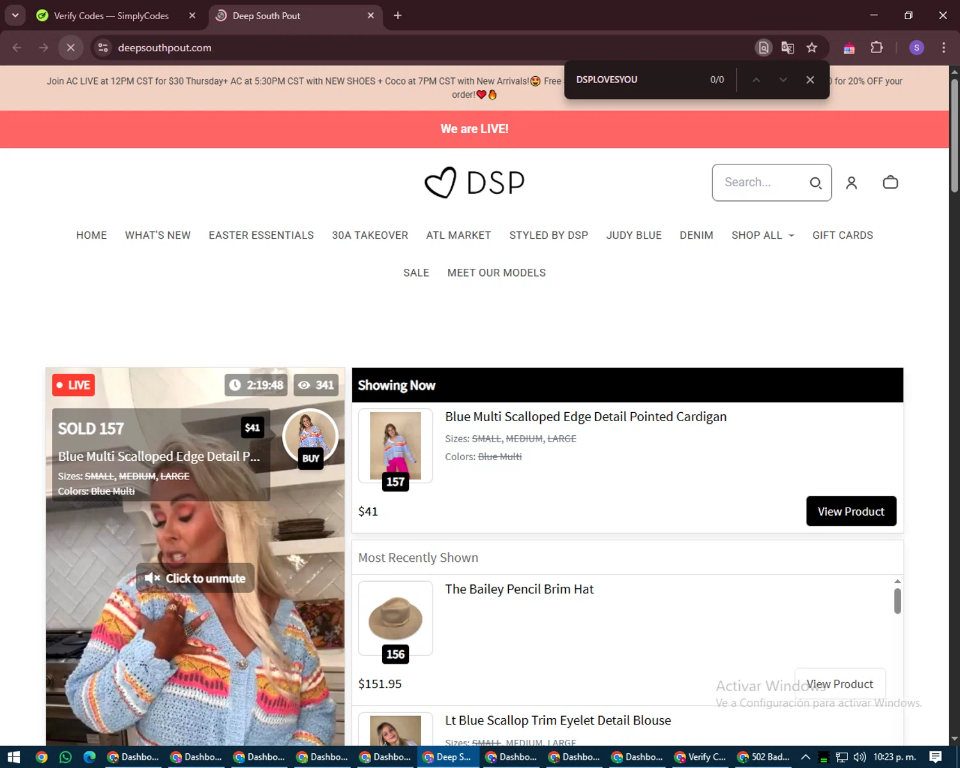960x768 pixels.
Task: Open the network icon in system tray
Action: (x=842, y=757)
